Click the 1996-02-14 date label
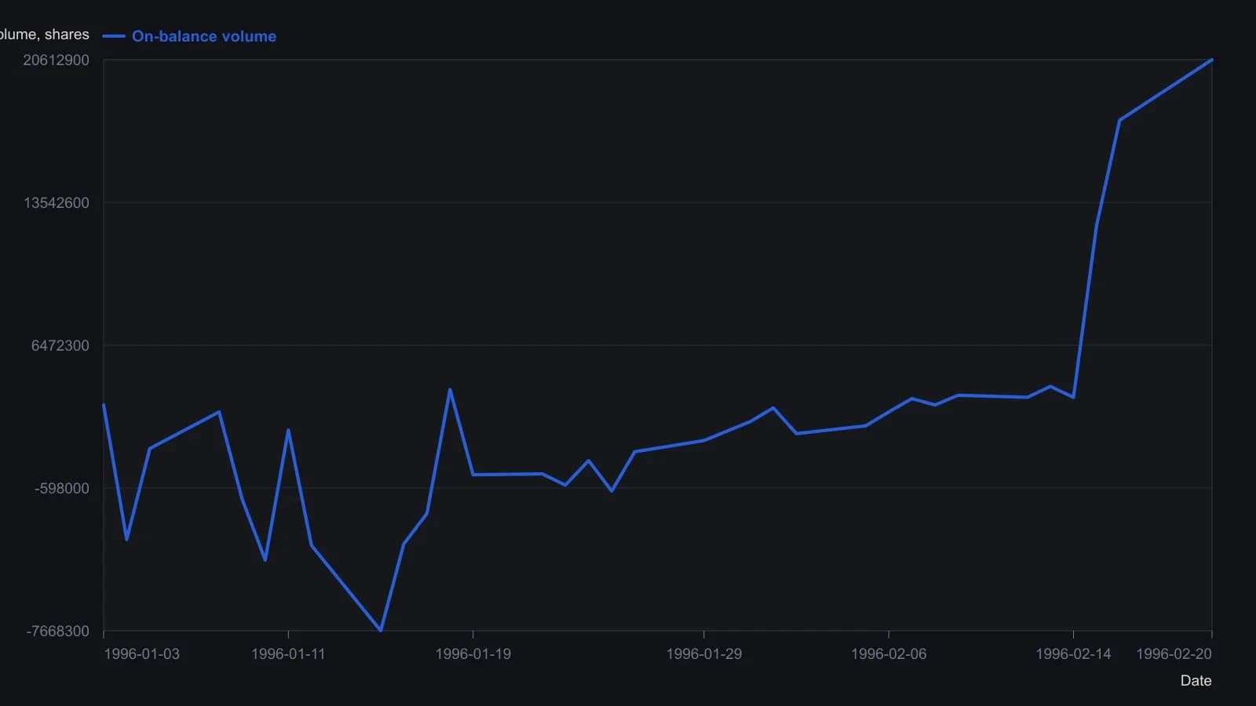 [x=1073, y=654]
